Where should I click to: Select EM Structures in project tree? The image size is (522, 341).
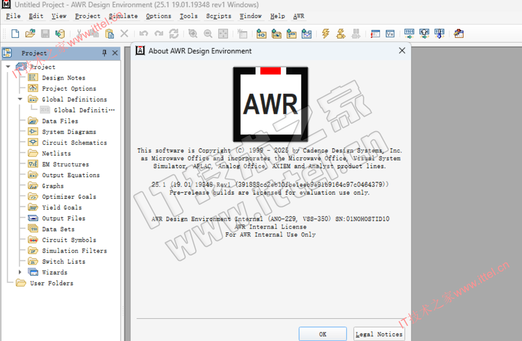coord(65,164)
